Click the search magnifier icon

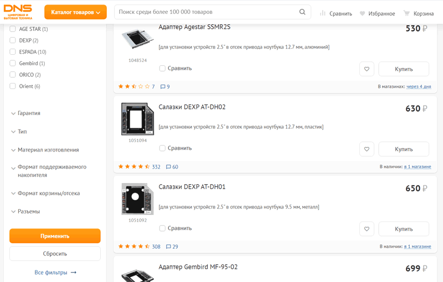(x=302, y=12)
